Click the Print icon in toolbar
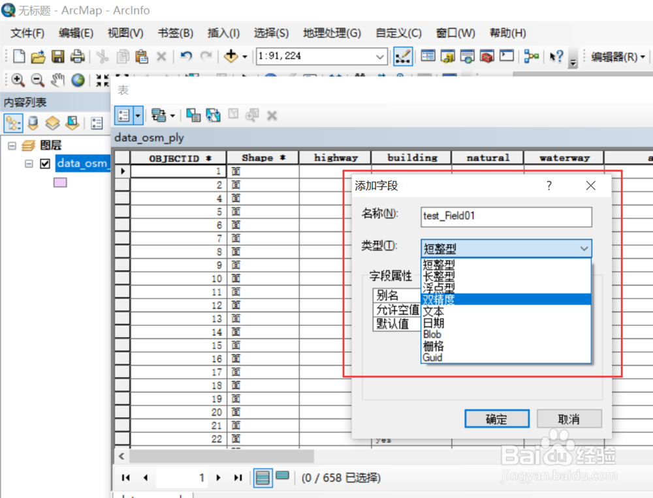The width and height of the screenshot is (653, 498). [78, 56]
